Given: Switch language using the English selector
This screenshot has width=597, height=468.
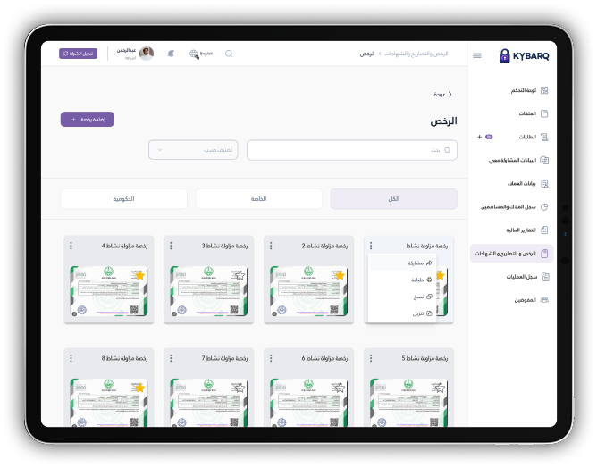Looking at the screenshot, I should 201,54.
